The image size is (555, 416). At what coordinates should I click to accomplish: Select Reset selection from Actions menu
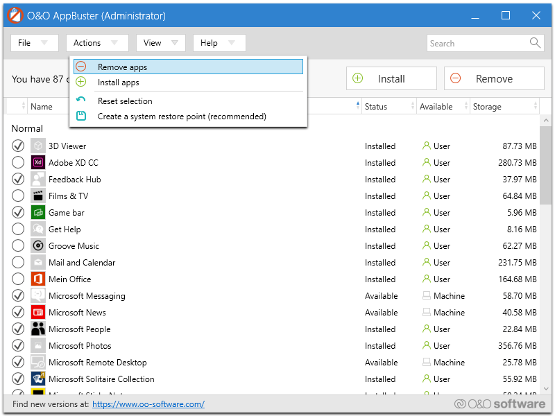(x=125, y=101)
